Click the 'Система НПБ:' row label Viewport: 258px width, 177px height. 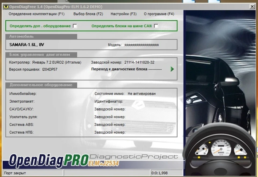tap(21, 133)
